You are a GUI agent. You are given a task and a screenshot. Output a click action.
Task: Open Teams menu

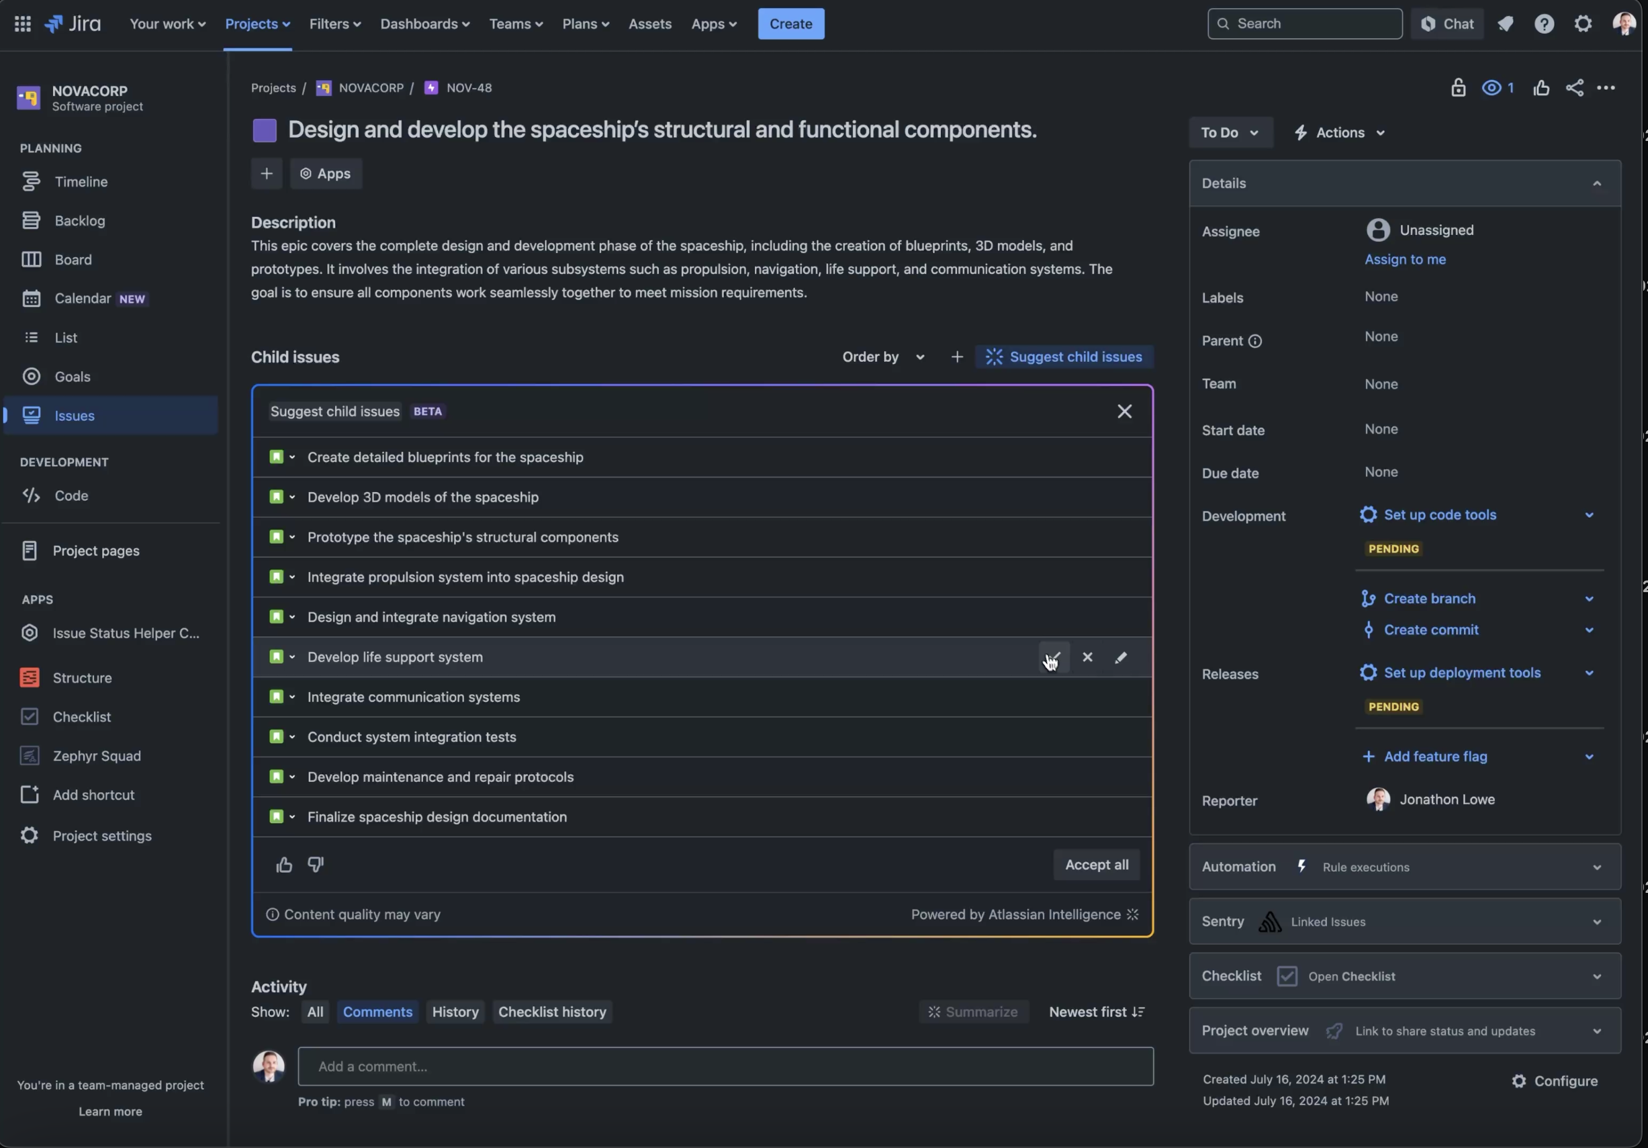pos(515,23)
